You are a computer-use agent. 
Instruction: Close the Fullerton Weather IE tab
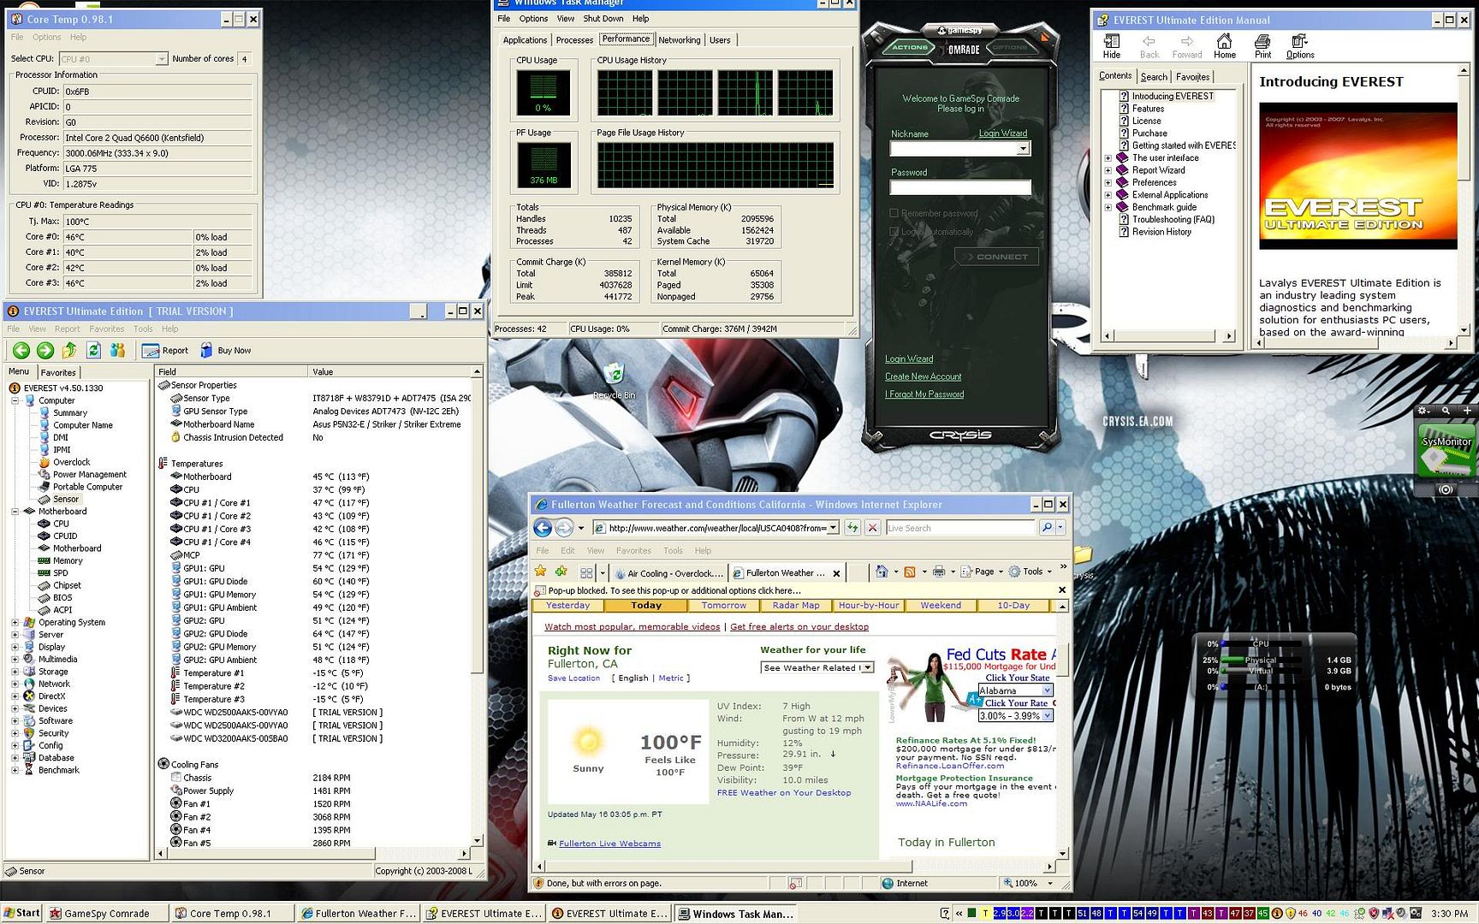coord(837,573)
